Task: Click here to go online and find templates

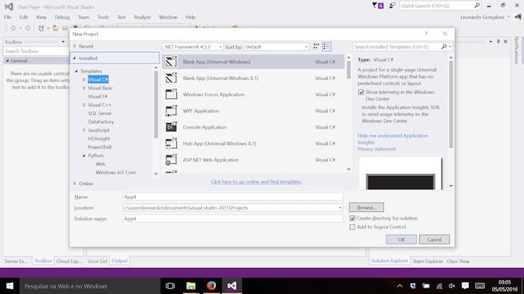Action: (256, 182)
